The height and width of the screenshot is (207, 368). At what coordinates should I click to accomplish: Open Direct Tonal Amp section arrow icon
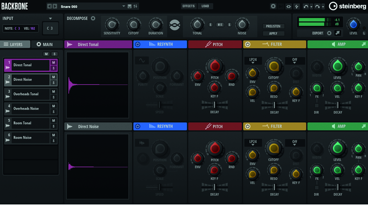[x=364, y=44]
